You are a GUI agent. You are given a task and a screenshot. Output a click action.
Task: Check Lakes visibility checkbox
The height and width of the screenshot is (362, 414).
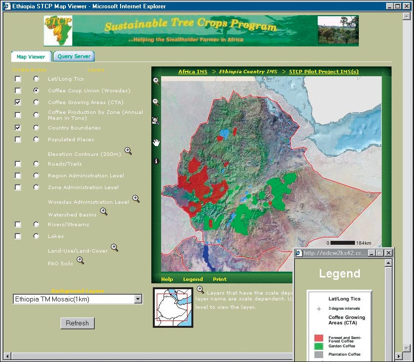click(x=18, y=236)
